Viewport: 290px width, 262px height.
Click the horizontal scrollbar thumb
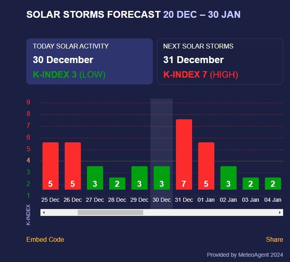pyautogui.click(x=110, y=212)
